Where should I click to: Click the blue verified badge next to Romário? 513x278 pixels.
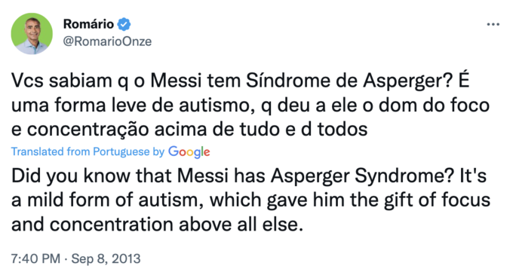pos(124,24)
